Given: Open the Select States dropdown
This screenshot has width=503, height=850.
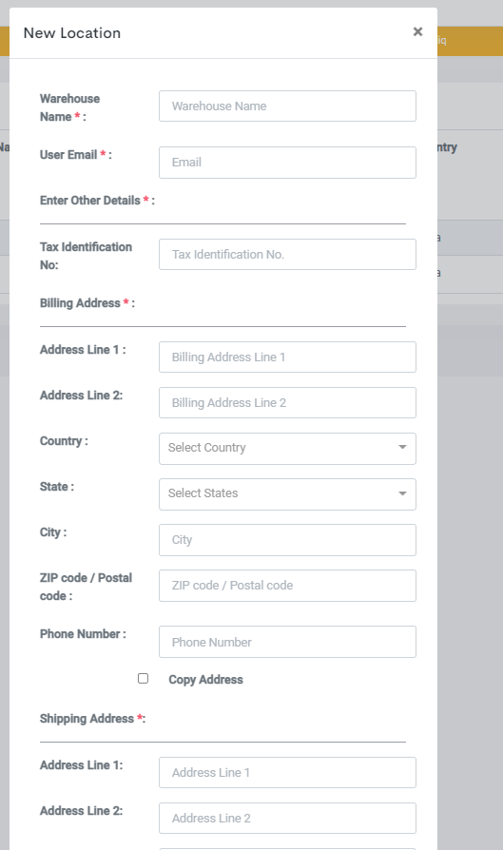Looking at the screenshot, I should (287, 493).
